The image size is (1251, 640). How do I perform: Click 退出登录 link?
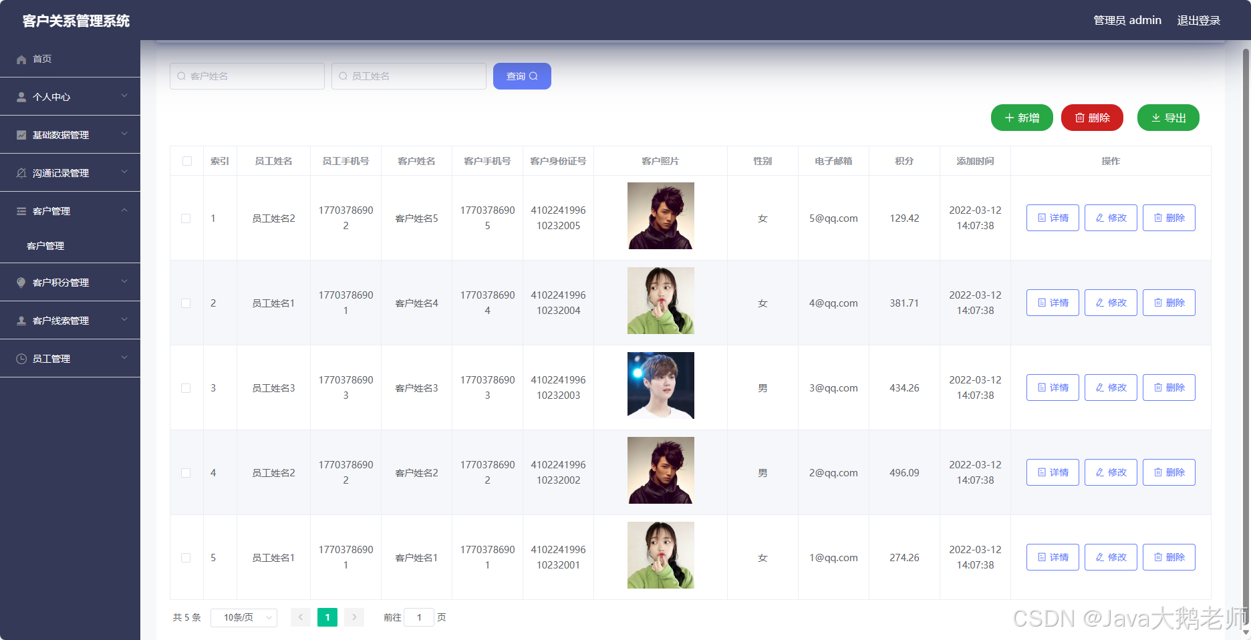(1198, 21)
